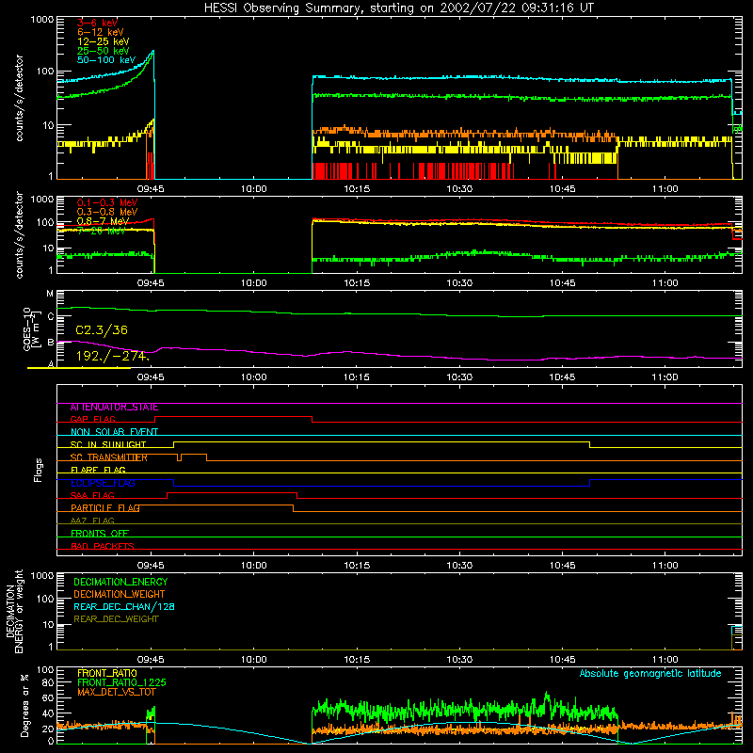
Task: Select the orange 6-12 keV legend label
Action: (101, 32)
